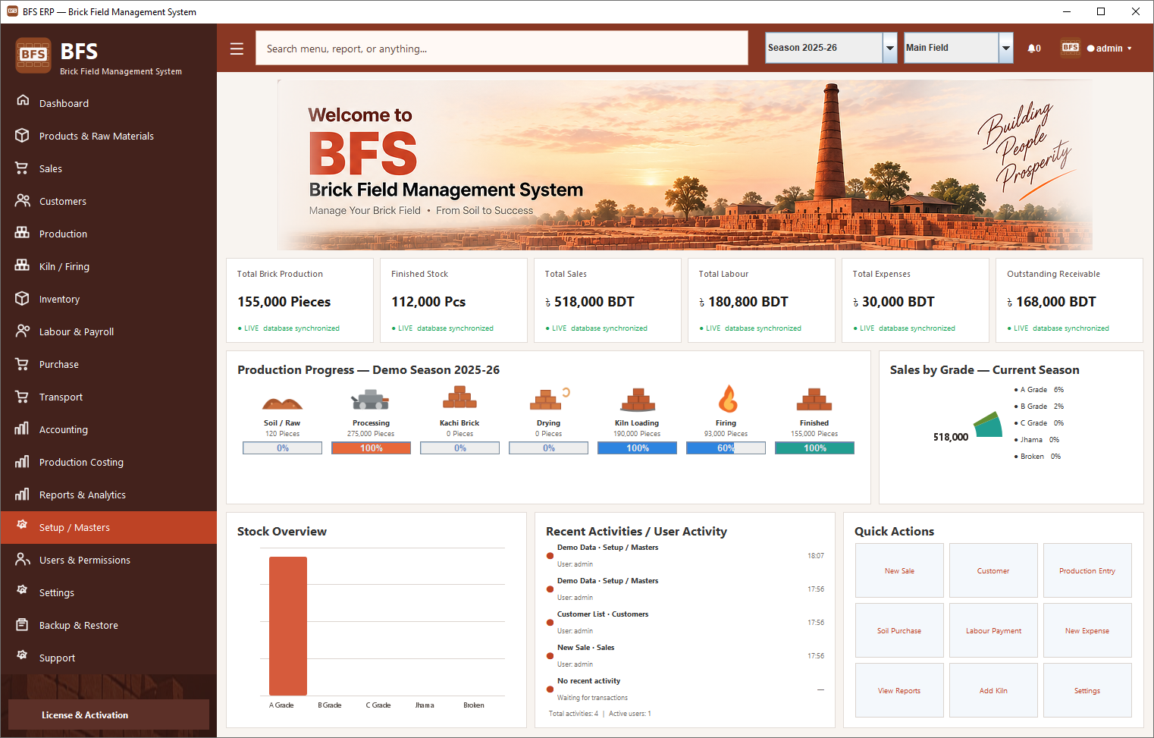Click the Total Sales 518,000 BDT value

590,302
